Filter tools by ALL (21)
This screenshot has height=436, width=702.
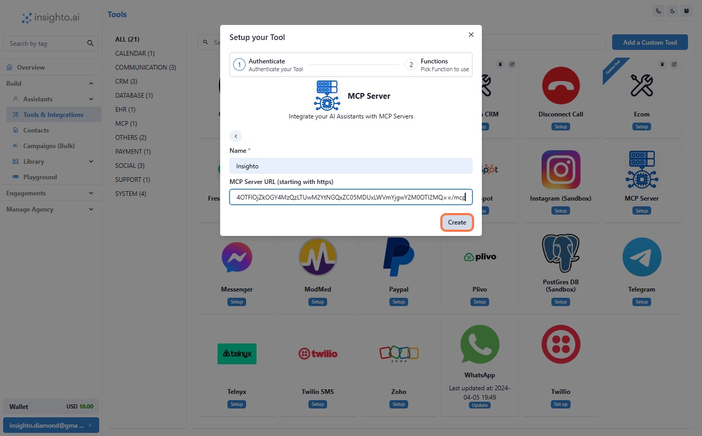(127, 39)
